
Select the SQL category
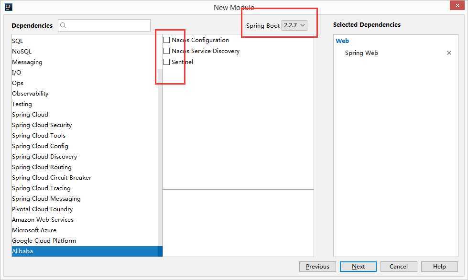point(85,41)
